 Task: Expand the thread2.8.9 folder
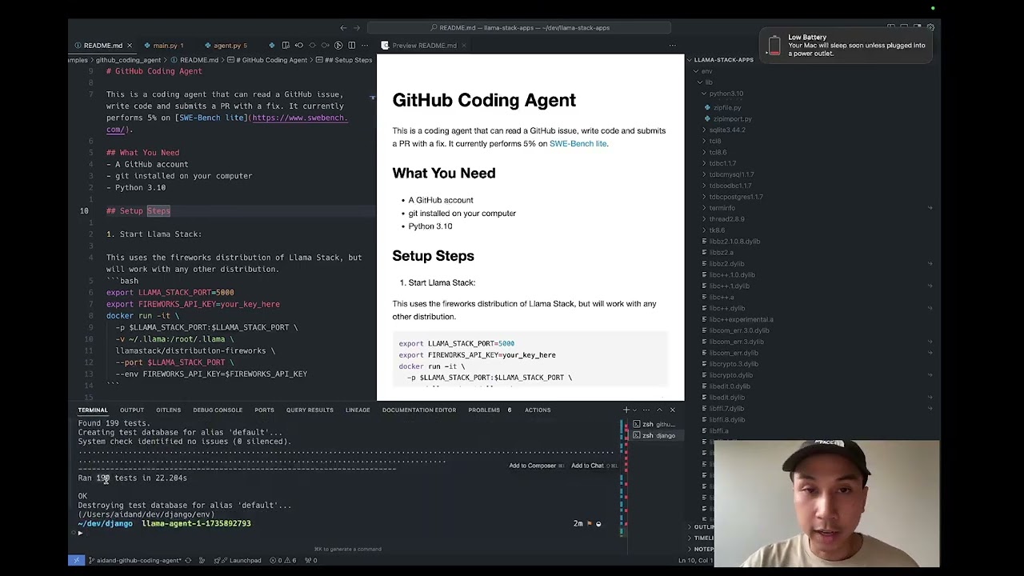(x=704, y=219)
